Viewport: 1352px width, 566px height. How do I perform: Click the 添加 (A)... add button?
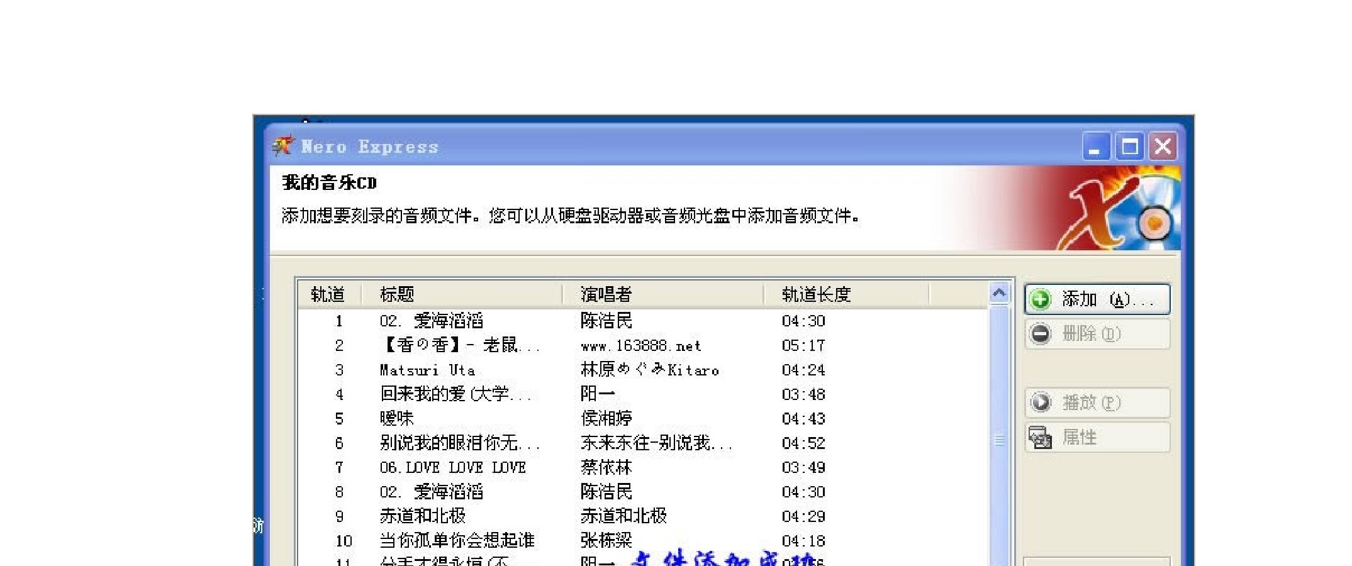(1097, 299)
